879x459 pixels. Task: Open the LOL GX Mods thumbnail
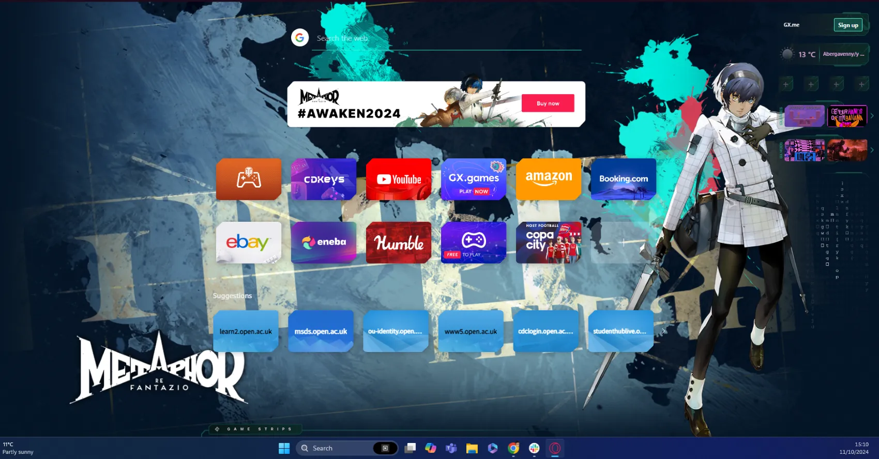[x=805, y=150]
